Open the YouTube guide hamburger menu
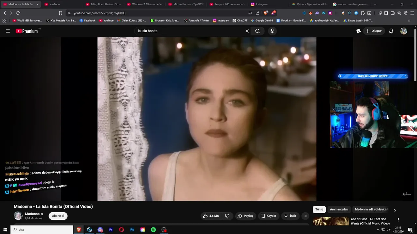Viewport: 417px width, 234px height. coord(8,31)
